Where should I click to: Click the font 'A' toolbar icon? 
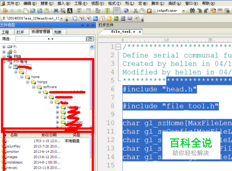click(70, 11)
